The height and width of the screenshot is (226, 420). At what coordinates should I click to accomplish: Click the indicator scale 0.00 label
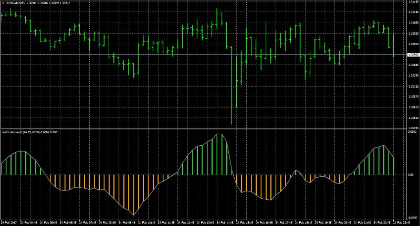(x=411, y=175)
